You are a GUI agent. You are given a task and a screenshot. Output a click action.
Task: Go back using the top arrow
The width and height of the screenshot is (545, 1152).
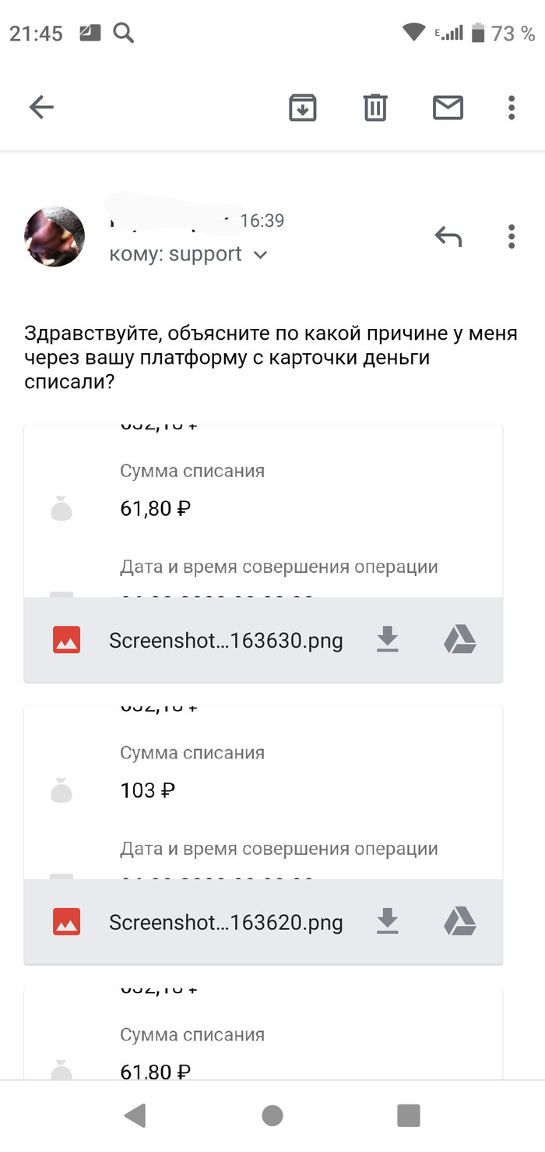click(x=41, y=108)
